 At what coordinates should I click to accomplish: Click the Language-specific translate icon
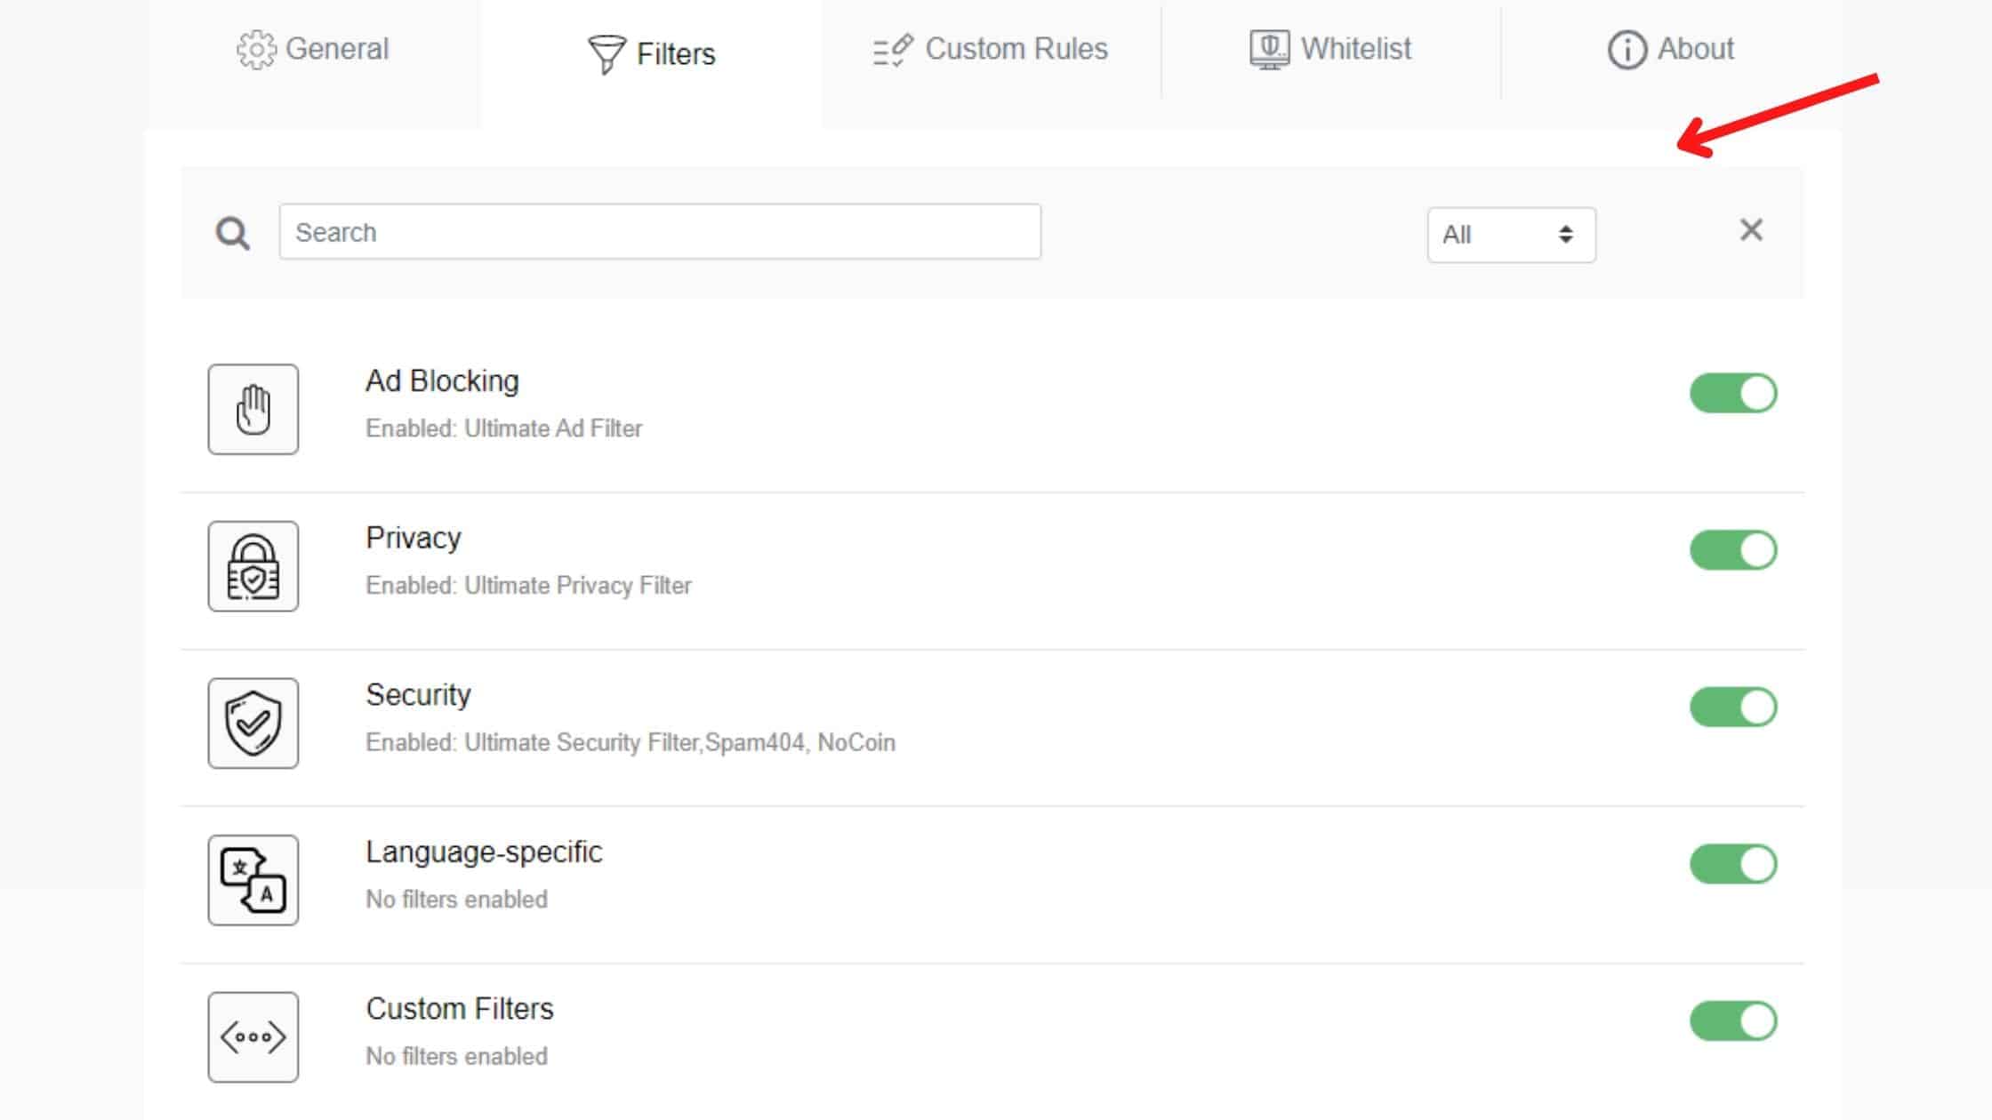point(253,880)
